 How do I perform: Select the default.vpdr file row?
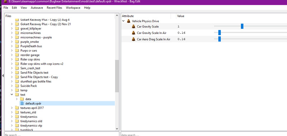click(67, 103)
